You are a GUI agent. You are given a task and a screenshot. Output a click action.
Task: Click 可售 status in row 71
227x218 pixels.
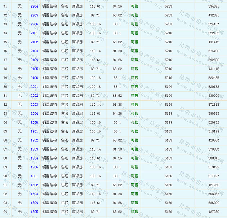click(134, 6)
